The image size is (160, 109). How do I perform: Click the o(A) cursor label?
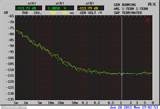pyautogui.click(x=32, y=3)
